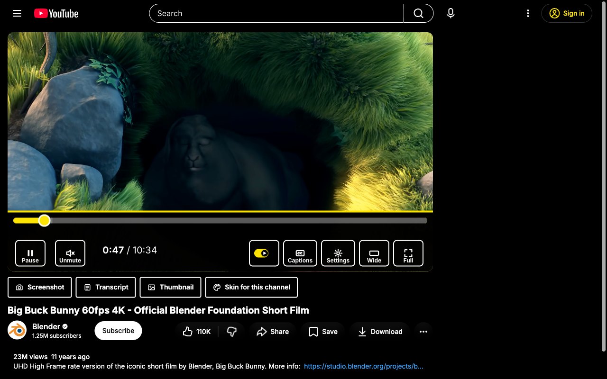Screen dimensions: 607x379
Task: Open the Blender channel name link
Action: [x=46, y=326]
